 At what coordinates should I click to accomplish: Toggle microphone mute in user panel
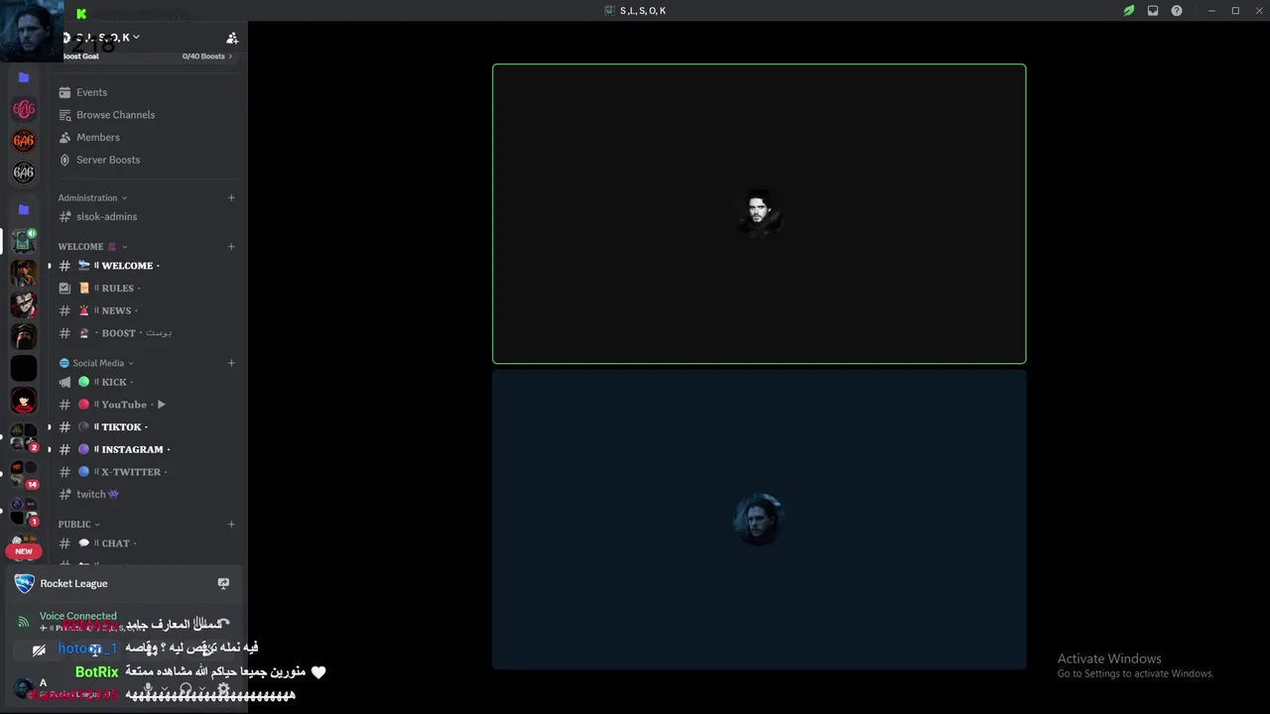149,688
